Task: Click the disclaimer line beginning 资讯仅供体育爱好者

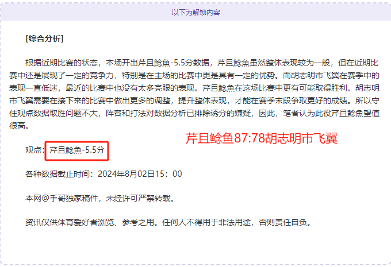Action: (168, 222)
